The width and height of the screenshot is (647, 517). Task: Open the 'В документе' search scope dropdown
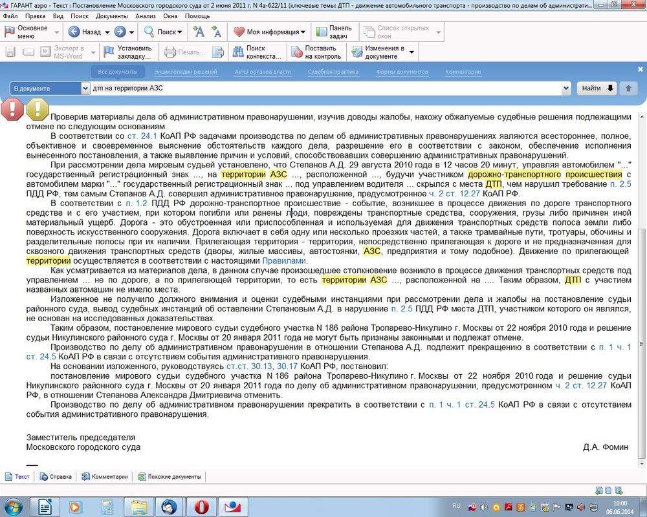(85, 89)
